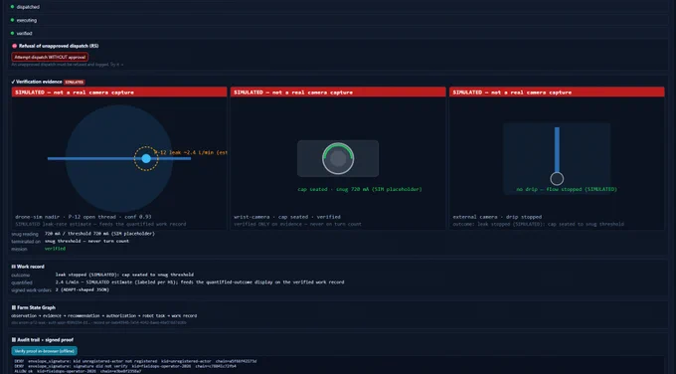
Task: Click caption 'external camera · drip stopped'
Action: pyautogui.click(x=497, y=217)
